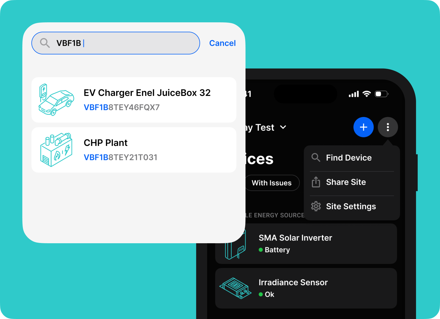This screenshot has width=440, height=319.
Task: Click the blue plus add button
Action: pos(363,127)
